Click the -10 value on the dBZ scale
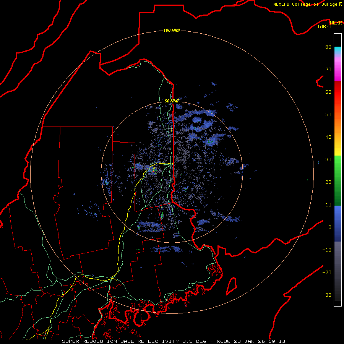The image size is (344, 344). [327, 250]
